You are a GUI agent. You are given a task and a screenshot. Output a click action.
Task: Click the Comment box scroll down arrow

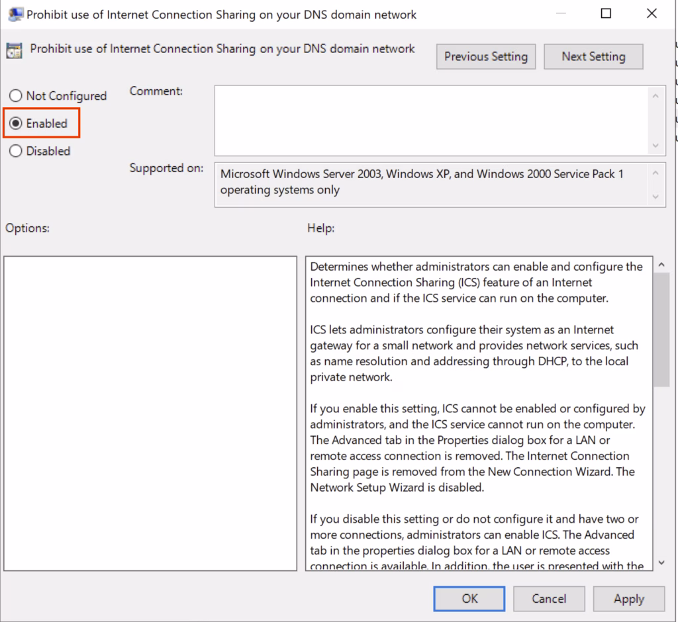(655, 146)
